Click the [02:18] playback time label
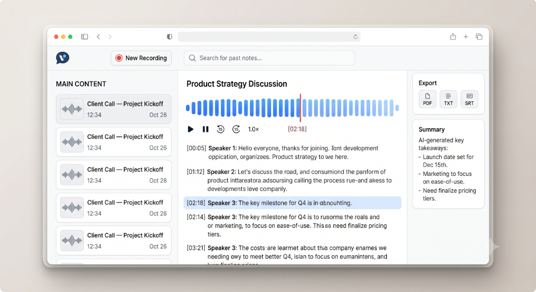The width and height of the screenshot is (536, 292). pyautogui.click(x=297, y=129)
